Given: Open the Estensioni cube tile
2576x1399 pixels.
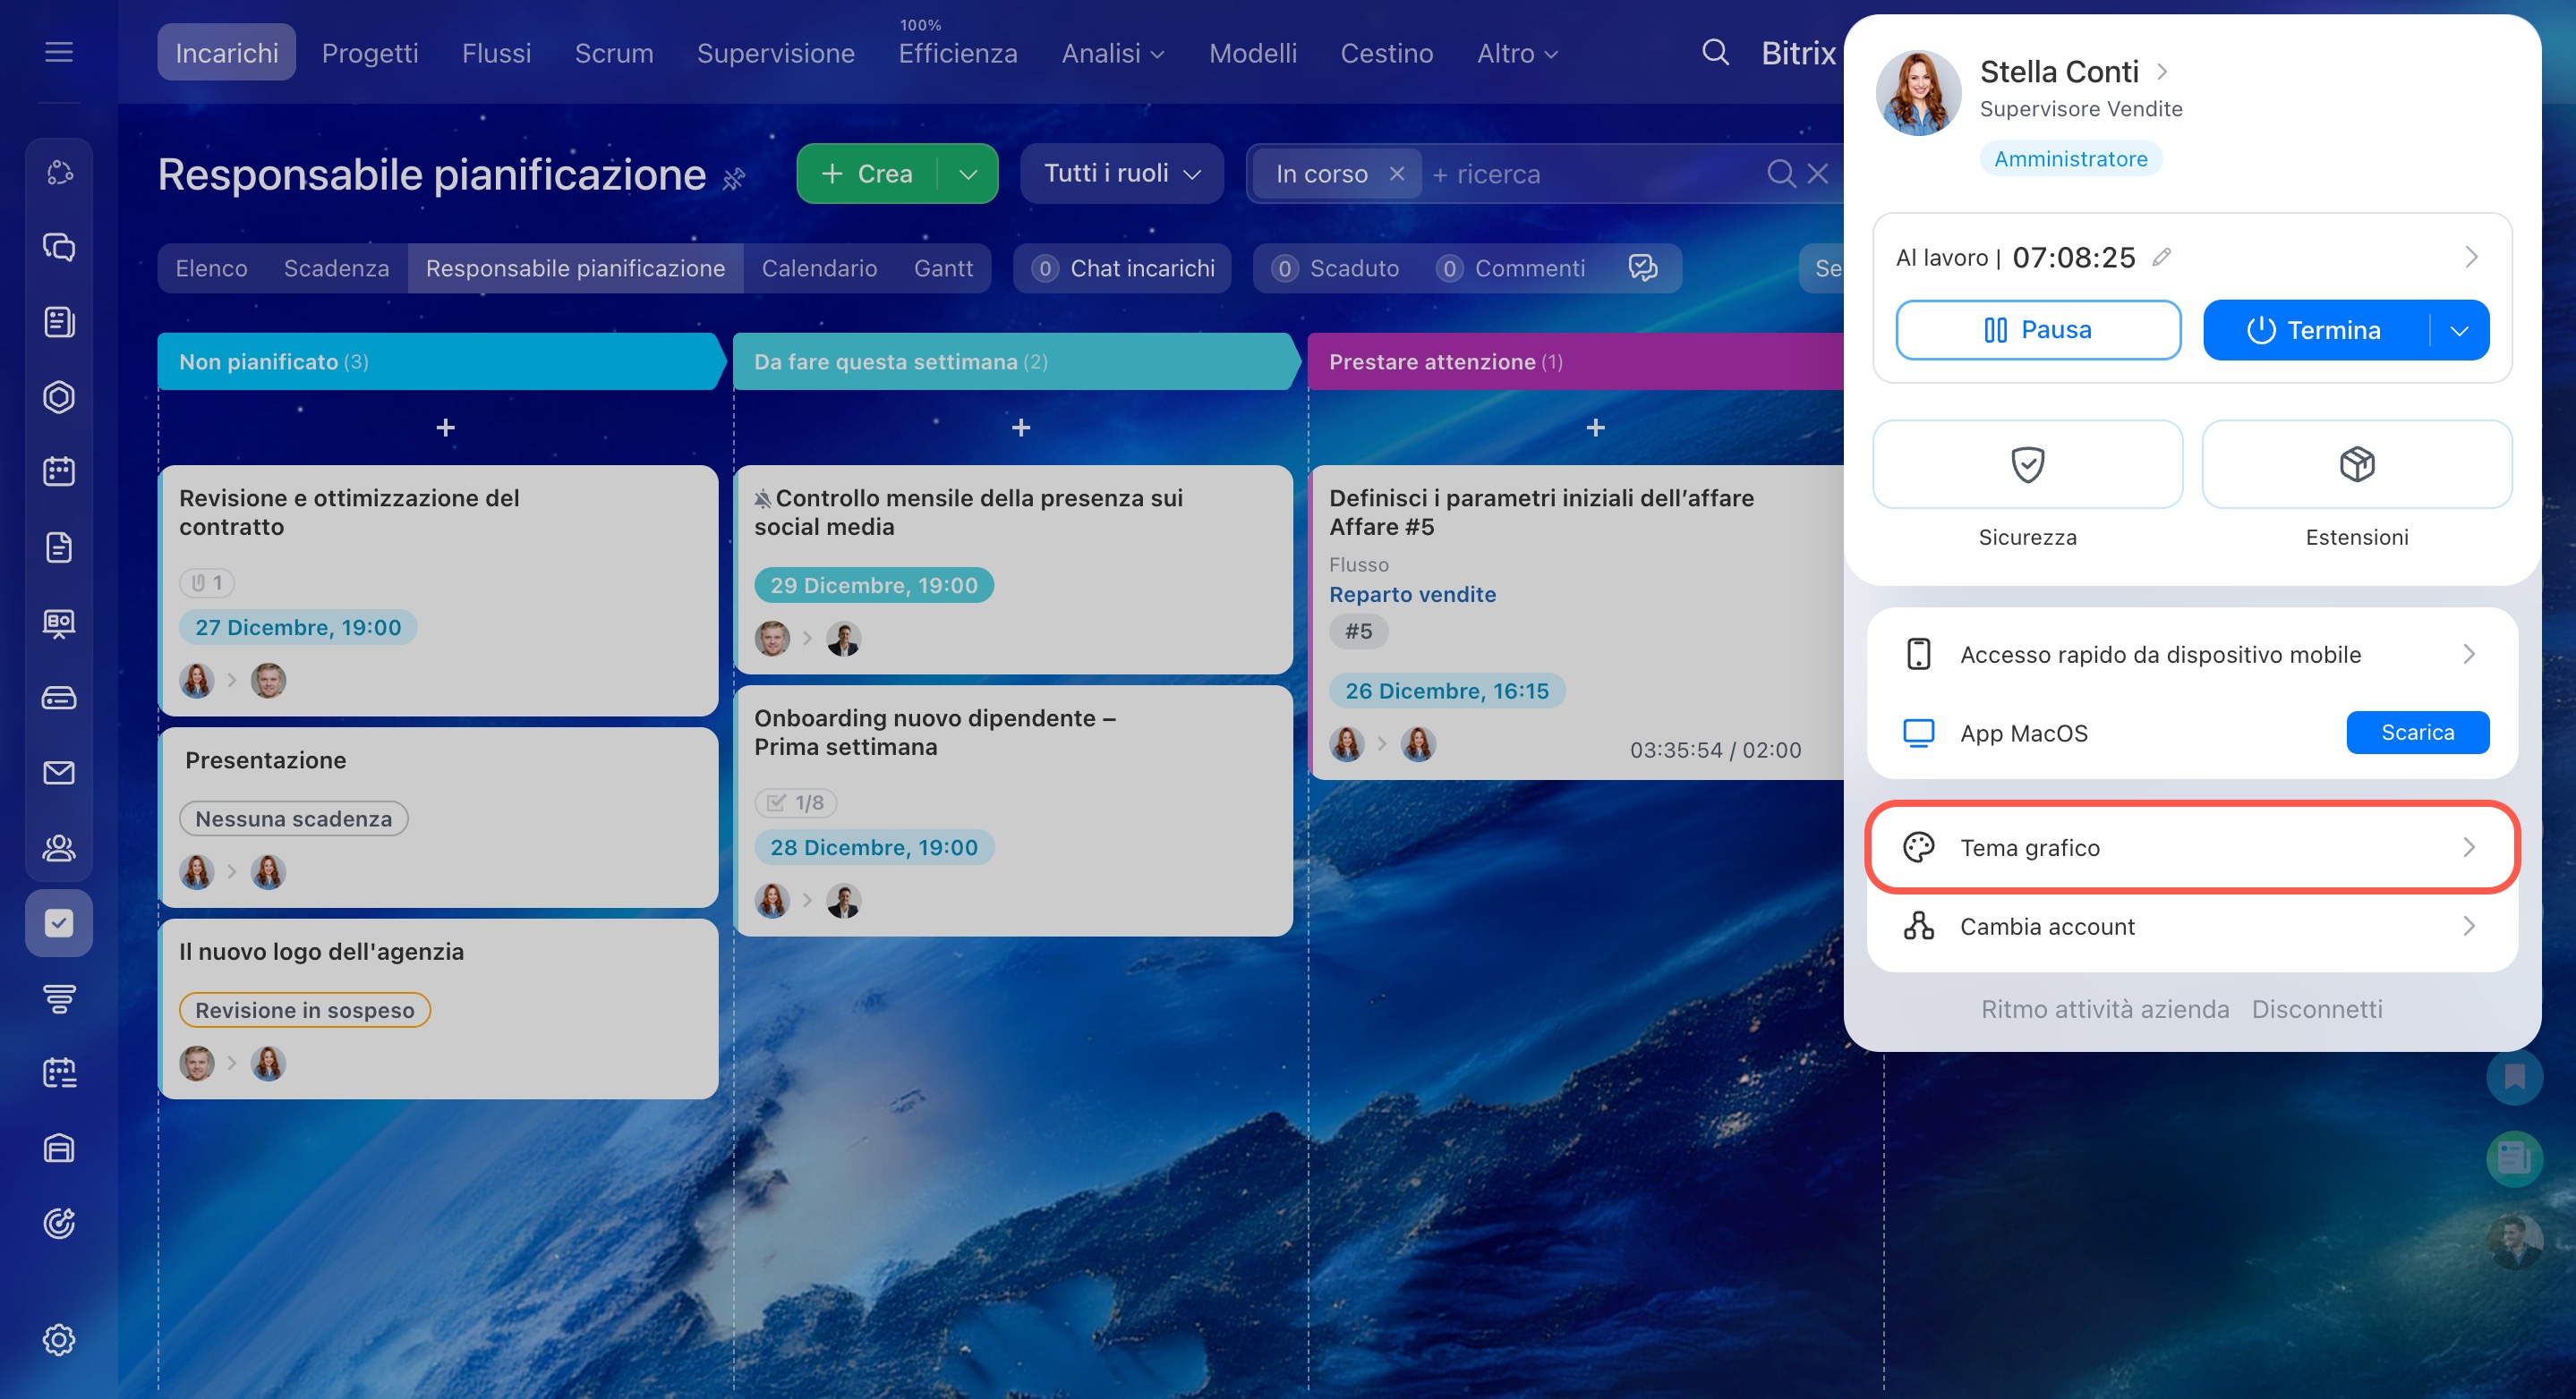Looking at the screenshot, I should point(2356,464).
